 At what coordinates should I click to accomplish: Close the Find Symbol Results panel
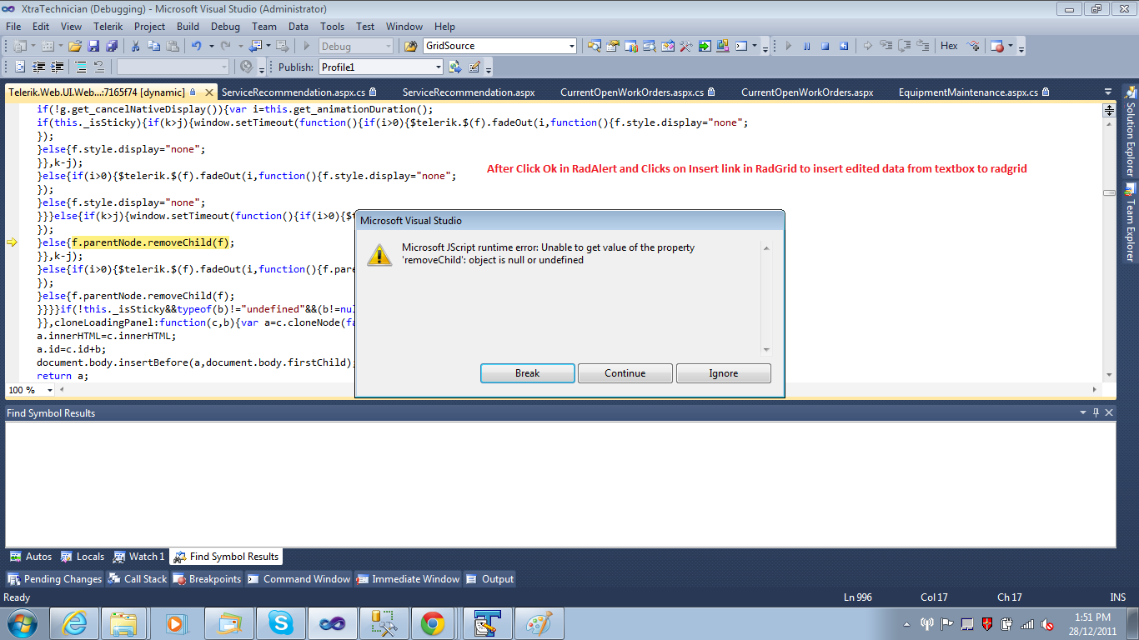[x=1109, y=412]
